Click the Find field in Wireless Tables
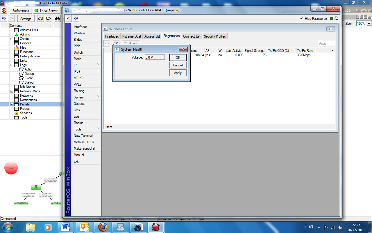This screenshot has height=233, width=372. pyautogui.click(x=326, y=43)
